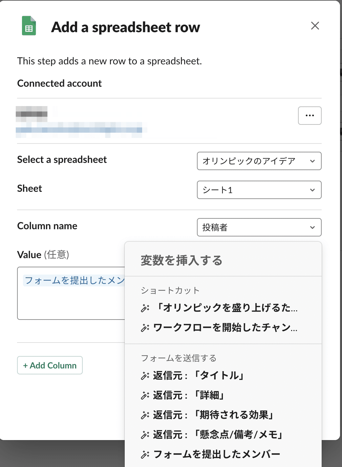Open the Column name dropdown showing 投稿者
Image resolution: width=342 pixels, height=467 pixels.
tap(259, 227)
